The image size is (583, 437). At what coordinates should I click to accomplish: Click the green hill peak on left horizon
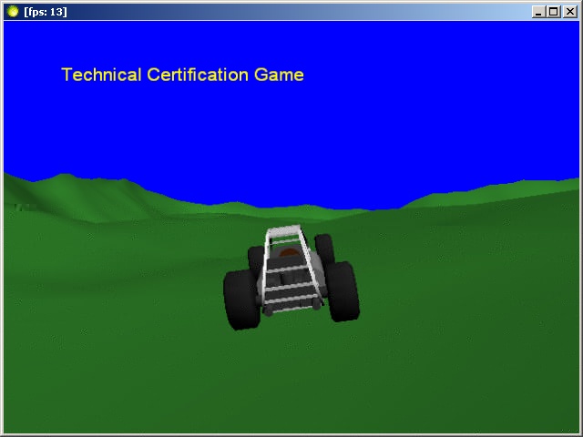[x=62, y=176]
